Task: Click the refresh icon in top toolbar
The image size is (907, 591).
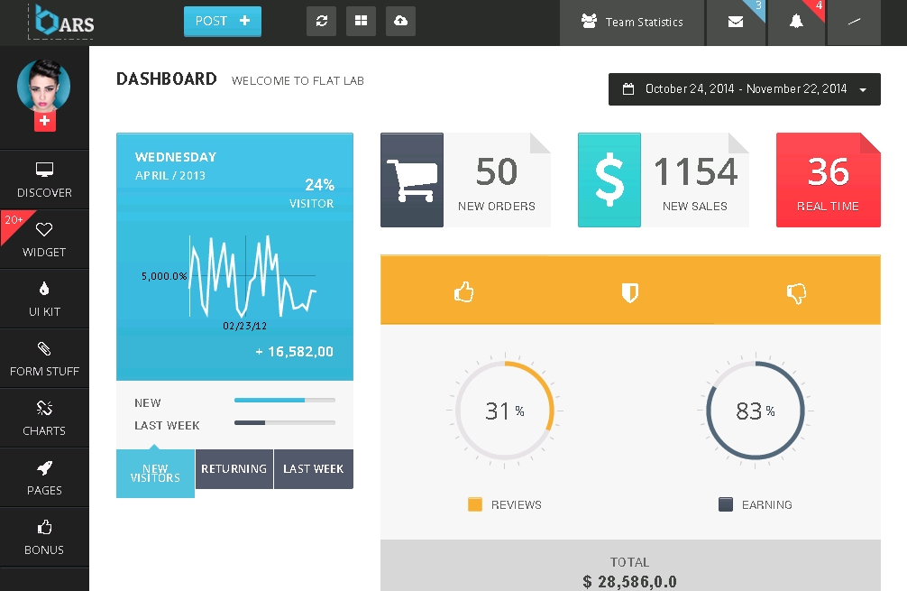Action: point(322,22)
